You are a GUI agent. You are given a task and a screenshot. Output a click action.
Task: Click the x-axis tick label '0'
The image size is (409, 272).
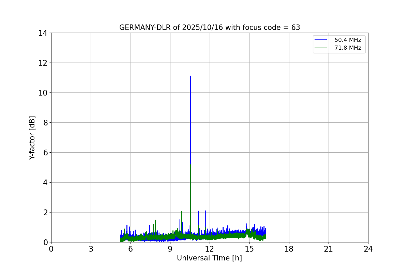[51, 249]
